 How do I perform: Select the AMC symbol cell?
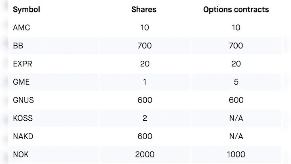click(21, 28)
